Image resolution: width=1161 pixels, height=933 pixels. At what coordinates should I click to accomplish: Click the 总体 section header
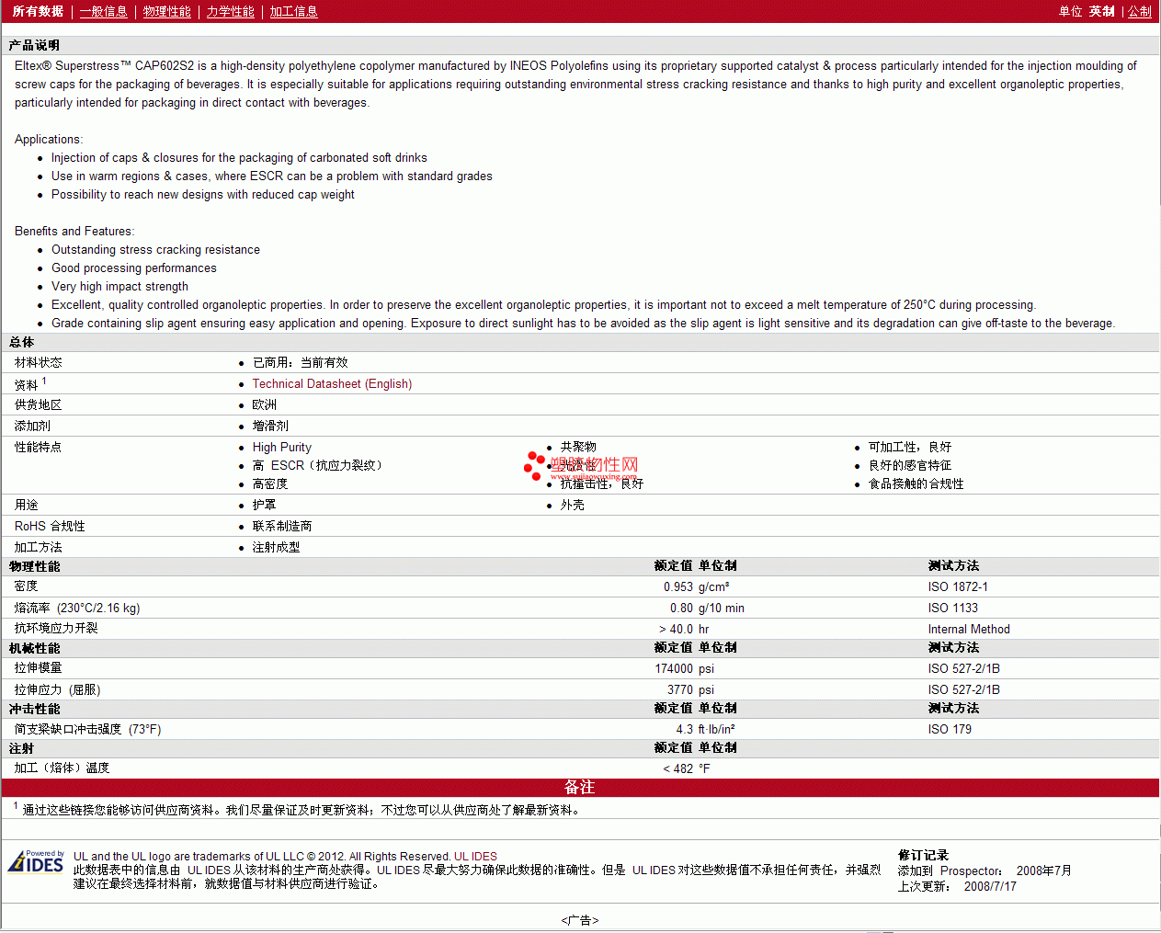click(x=21, y=342)
